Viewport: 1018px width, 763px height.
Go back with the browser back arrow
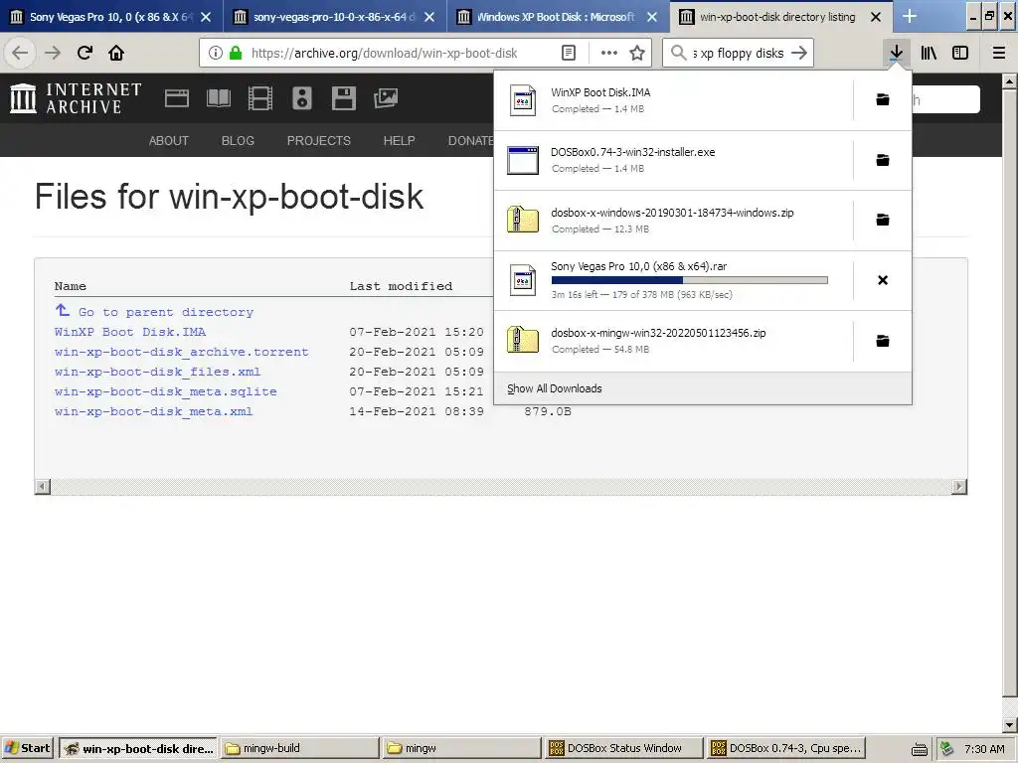pyautogui.click(x=20, y=53)
